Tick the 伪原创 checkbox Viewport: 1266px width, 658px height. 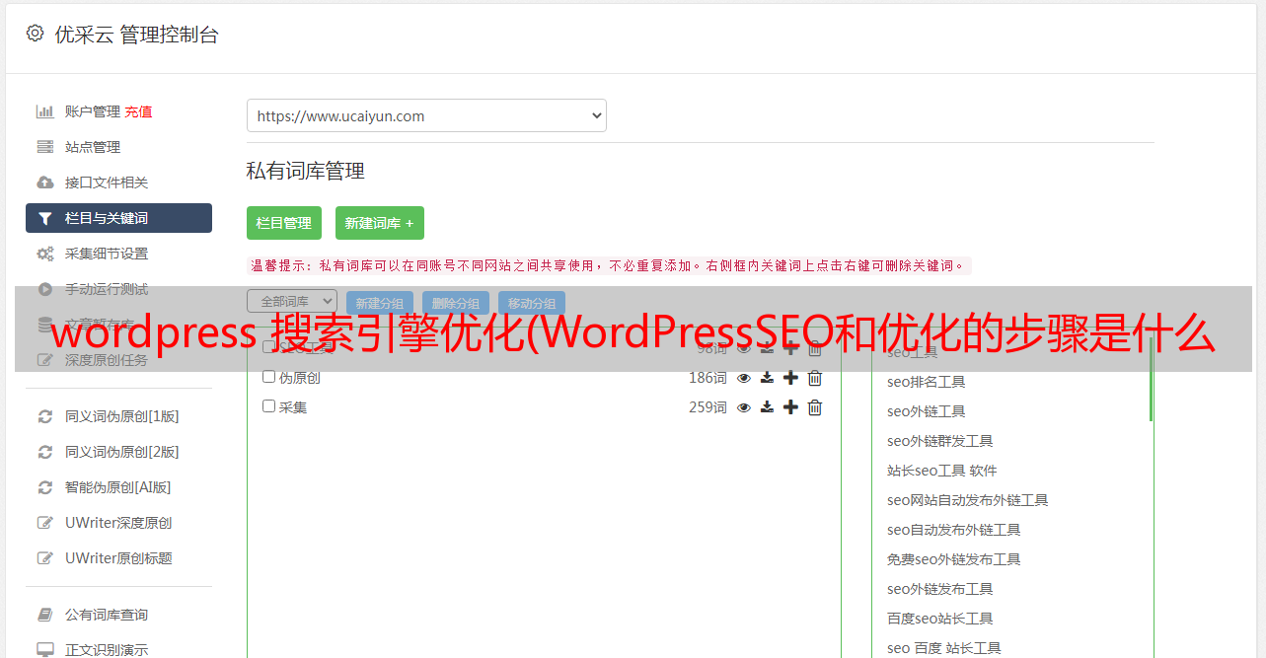click(268, 377)
